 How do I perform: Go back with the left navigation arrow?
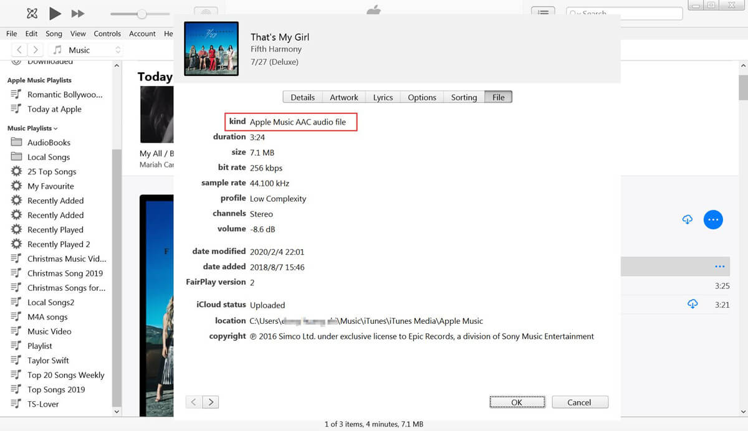[20, 50]
